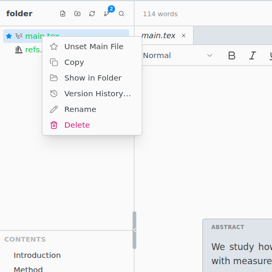Click the pencil rename icon
Screen dimensions: 272x272
coord(54,109)
